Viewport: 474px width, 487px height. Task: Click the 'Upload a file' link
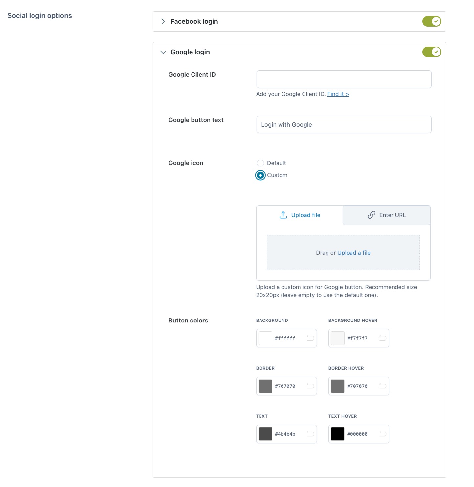point(354,253)
